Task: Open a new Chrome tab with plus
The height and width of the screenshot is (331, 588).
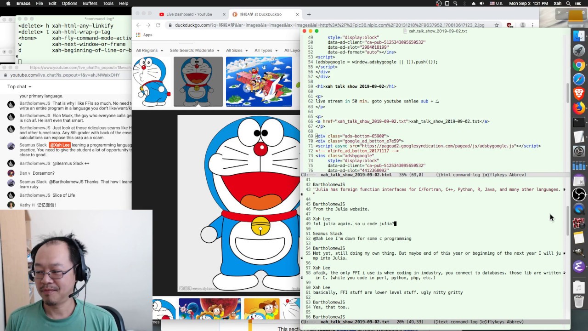Action: 309,14
